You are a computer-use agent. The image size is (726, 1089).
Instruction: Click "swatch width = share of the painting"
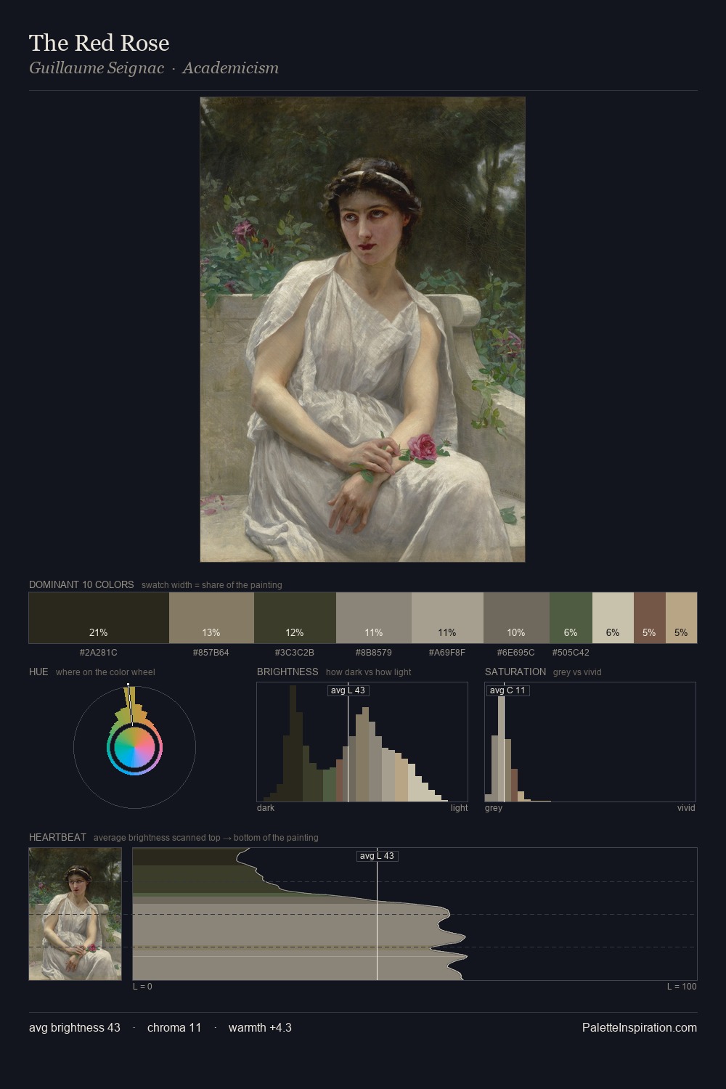[212, 585]
